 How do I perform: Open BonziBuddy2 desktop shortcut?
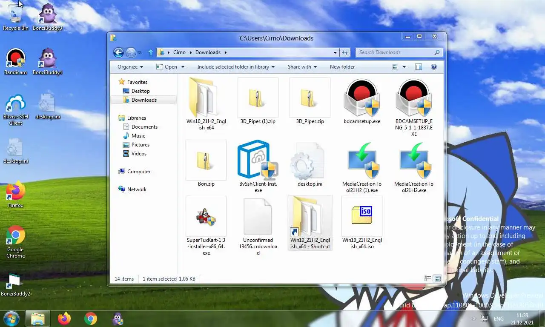point(16,284)
